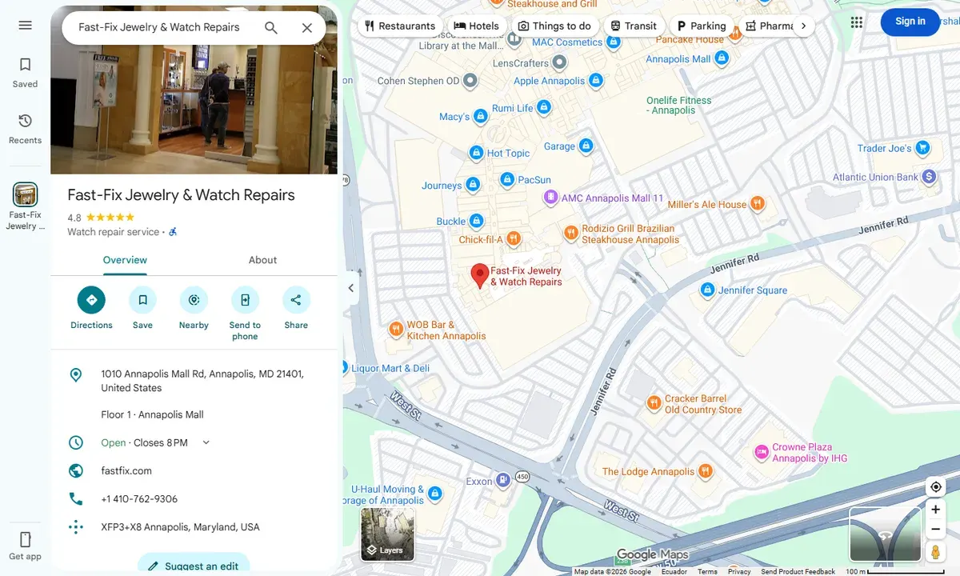The width and height of the screenshot is (960, 576).
Task: Filter by Restaurants chip
Action: pos(400,26)
